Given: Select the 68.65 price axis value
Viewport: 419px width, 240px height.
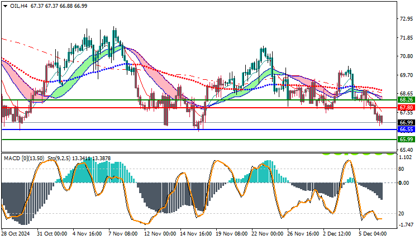Looking at the screenshot, I should point(406,94).
